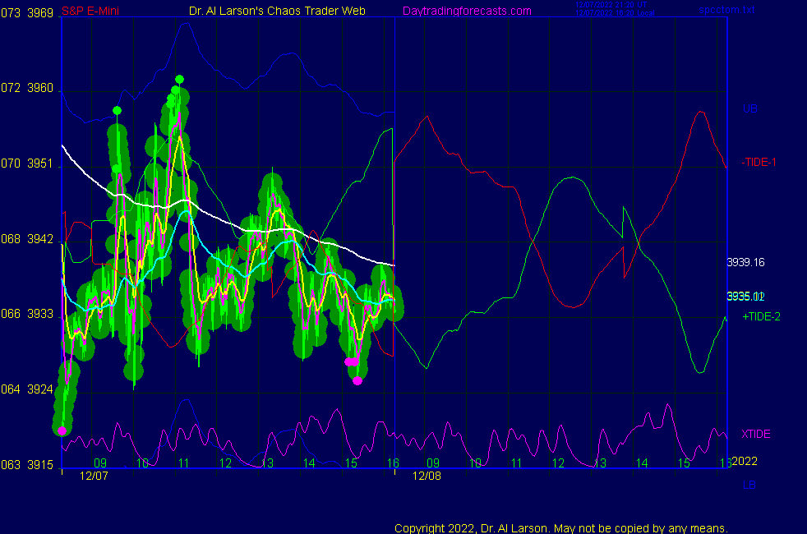Click the 'S&P E-Mini' chart title

click(90, 11)
